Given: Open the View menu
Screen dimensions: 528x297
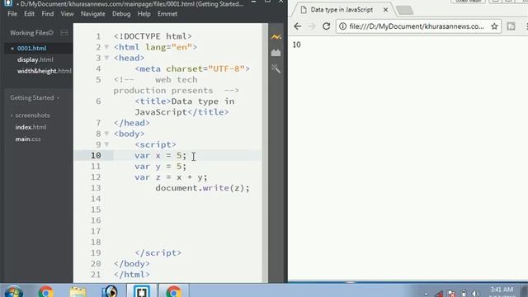Looking at the screenshot, I should point(67,14).
